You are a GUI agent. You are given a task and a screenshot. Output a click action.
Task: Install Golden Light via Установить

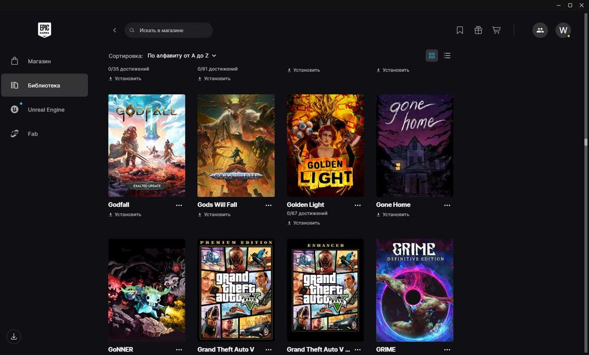[x=303, y=223]
